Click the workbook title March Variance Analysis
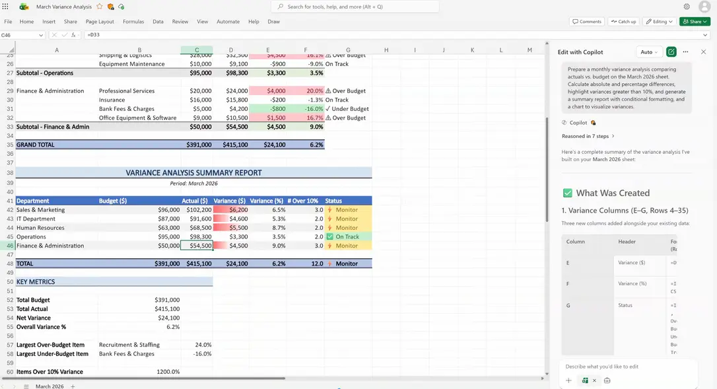The height and width of the screenshot is (389, 717). tap(64, 7)
